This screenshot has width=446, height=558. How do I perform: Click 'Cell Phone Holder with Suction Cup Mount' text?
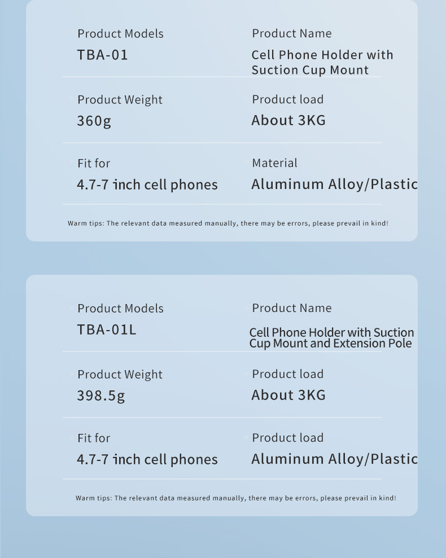pos(322,62)
